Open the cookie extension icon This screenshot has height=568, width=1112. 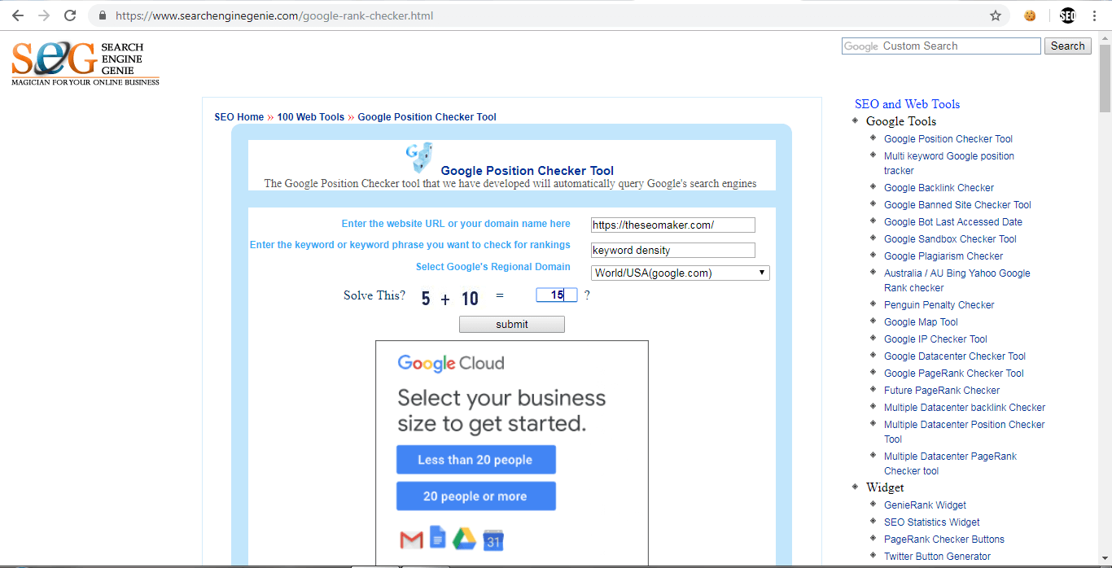click(1031, 15)
